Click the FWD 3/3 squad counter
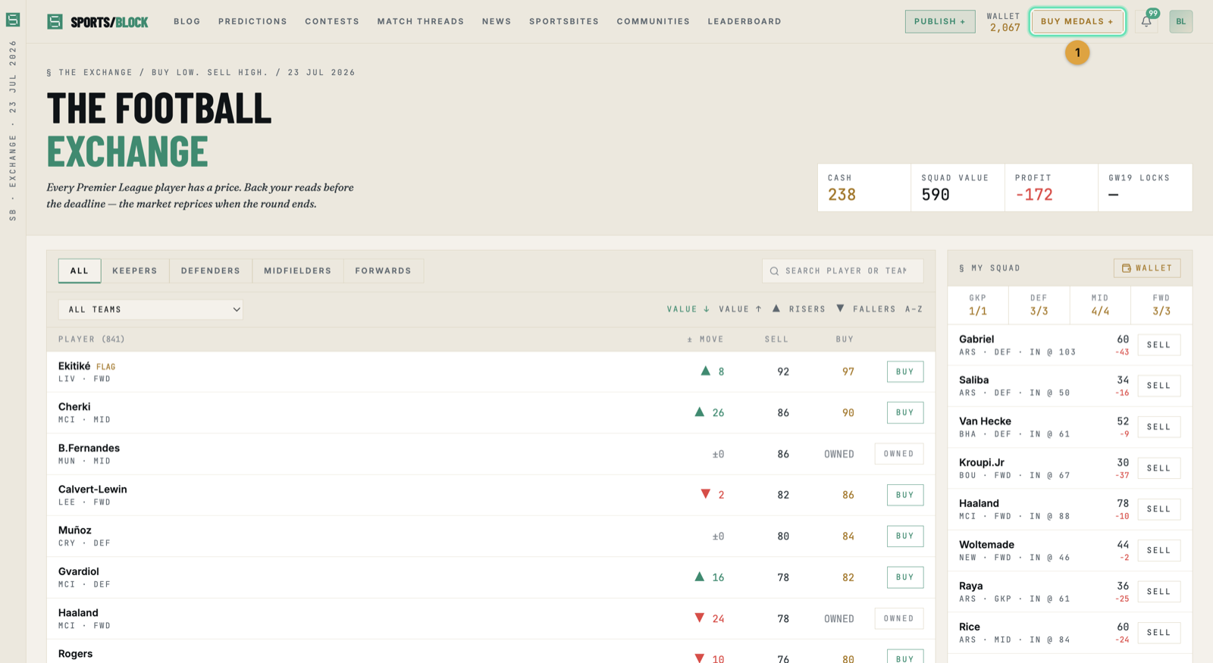 [x=1161, y=305]
